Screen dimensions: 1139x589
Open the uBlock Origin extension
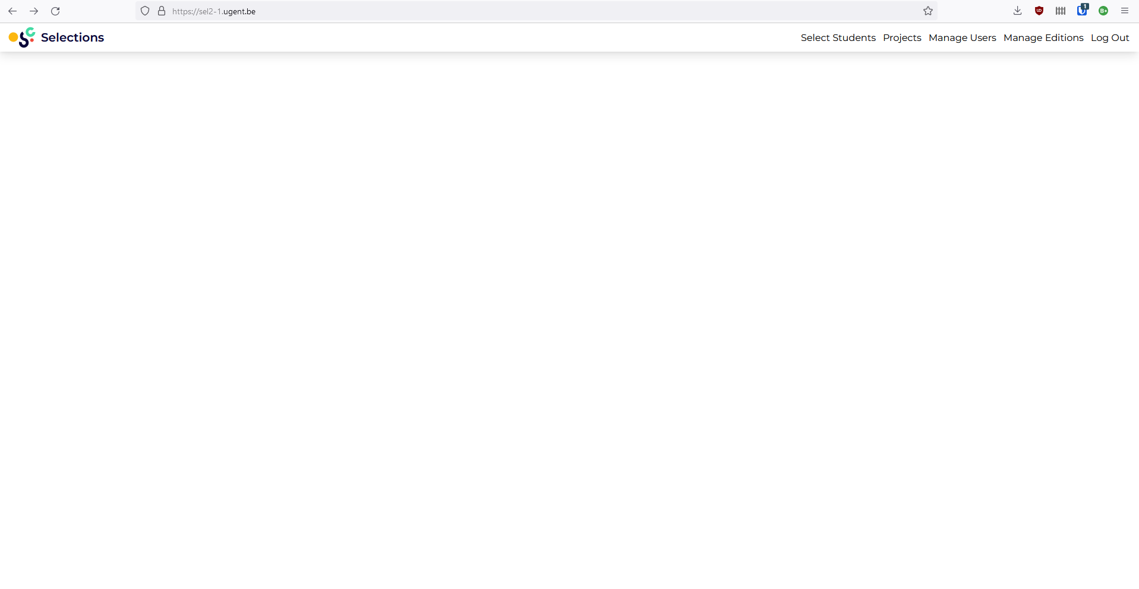(1039, 11)
